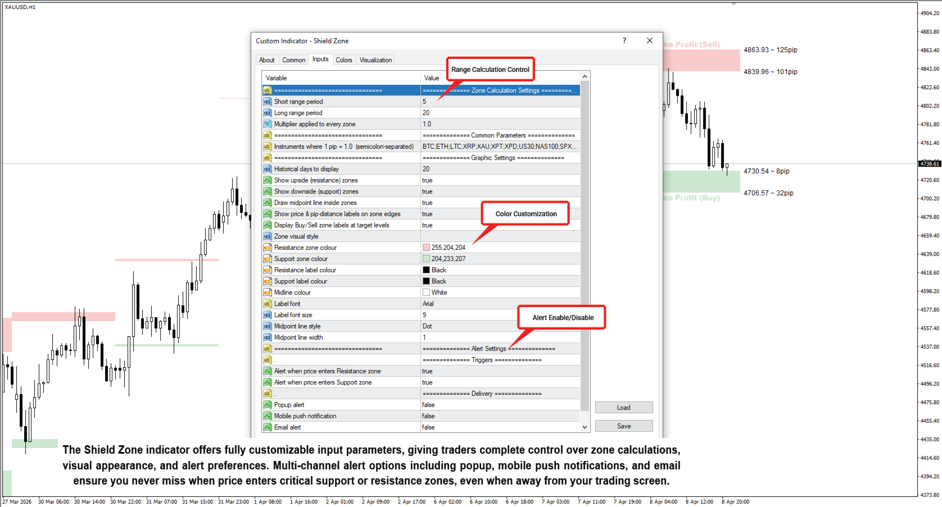The width and height of the screenshot is (942, 507).
Task: Click the Mobile push notification icon
Action: click(268, 416)
